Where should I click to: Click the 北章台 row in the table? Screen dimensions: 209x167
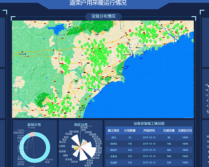(149, 156)
